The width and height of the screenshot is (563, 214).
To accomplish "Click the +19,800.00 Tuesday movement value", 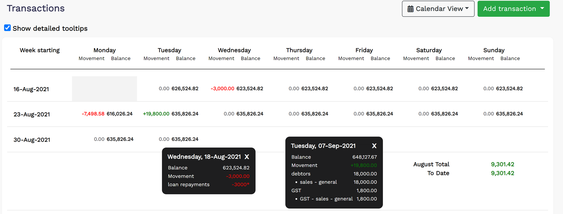I will tap(156, 114).
